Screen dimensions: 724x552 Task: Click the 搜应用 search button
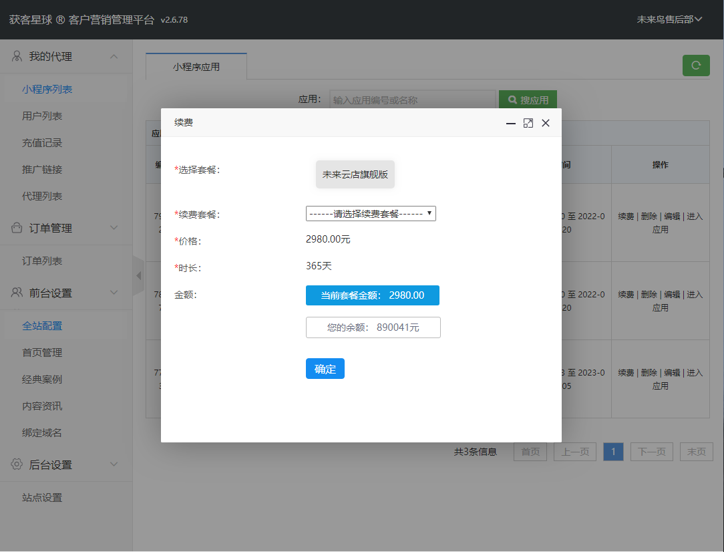(528, 100)
